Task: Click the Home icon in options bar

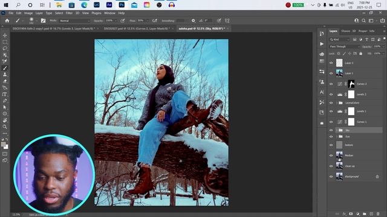Action: coord(7,20)
